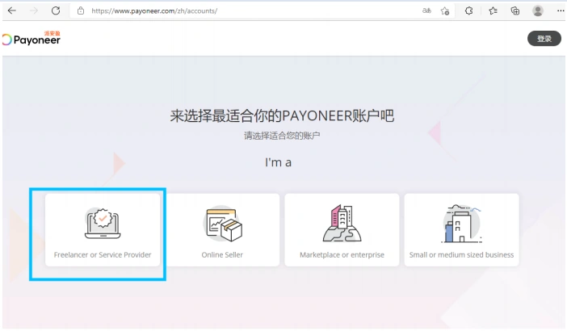Screen dimensions: 567x331
Task: Open the translate page icon
Action: click(426, 10)
